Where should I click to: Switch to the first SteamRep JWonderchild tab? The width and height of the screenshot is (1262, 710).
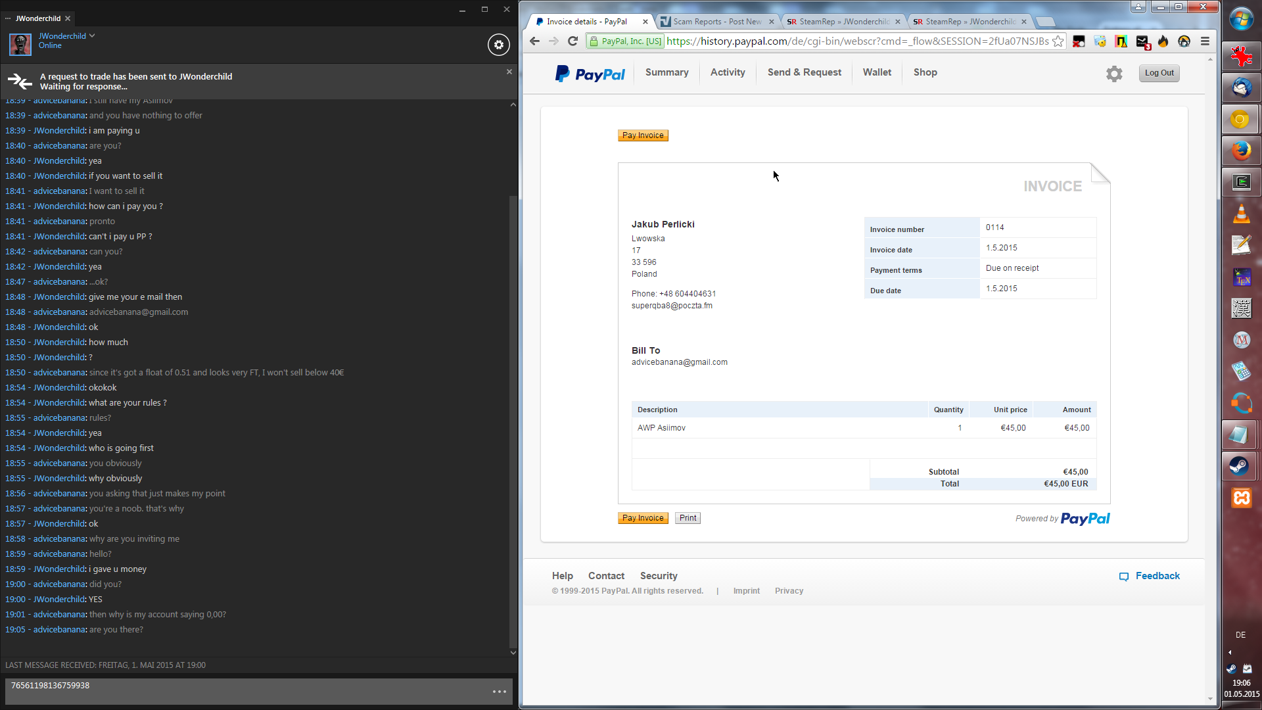pos(843,22)
